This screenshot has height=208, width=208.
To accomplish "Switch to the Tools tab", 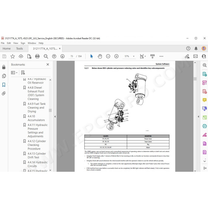I will 20,48.
